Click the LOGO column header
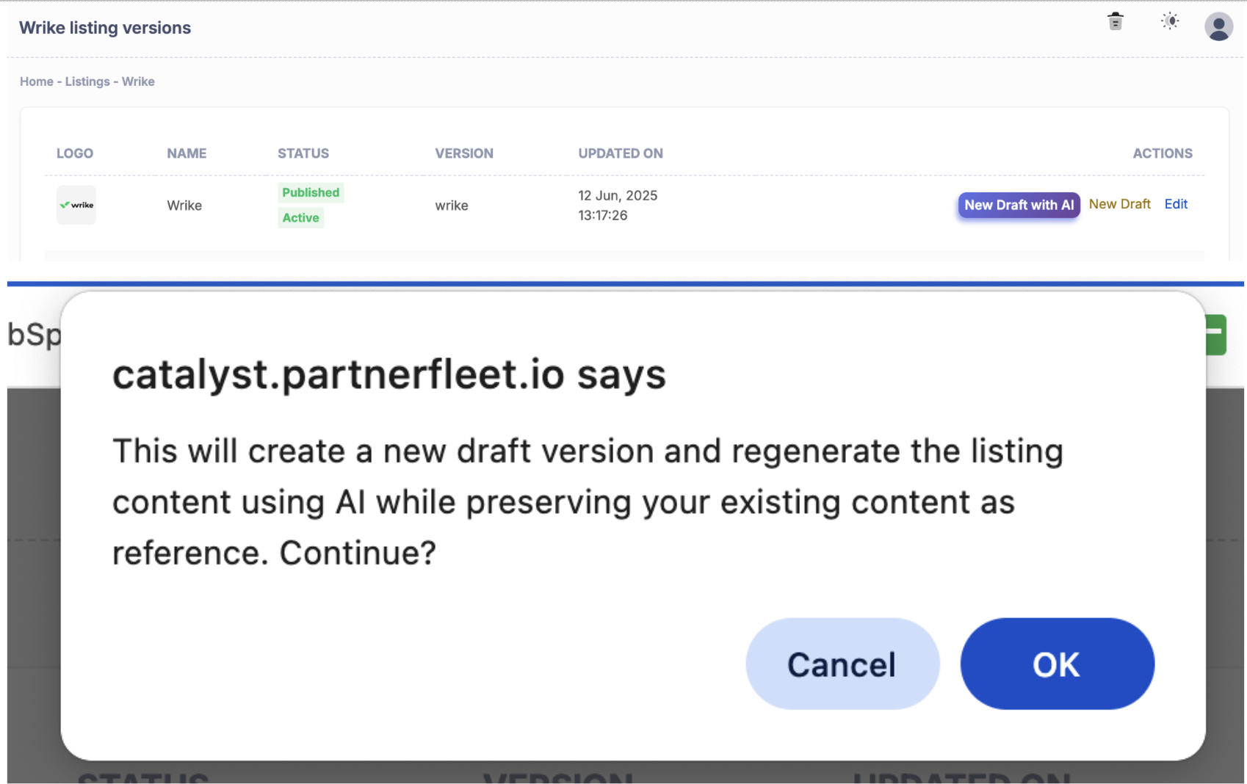This screenshot has height=784, width=1247. tap(75, 153)
